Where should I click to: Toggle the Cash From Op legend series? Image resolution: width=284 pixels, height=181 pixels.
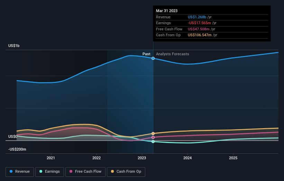point(126,172)
